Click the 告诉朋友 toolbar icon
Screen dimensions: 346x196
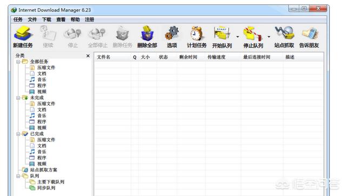pyautogui.click(x=309, y=33)
